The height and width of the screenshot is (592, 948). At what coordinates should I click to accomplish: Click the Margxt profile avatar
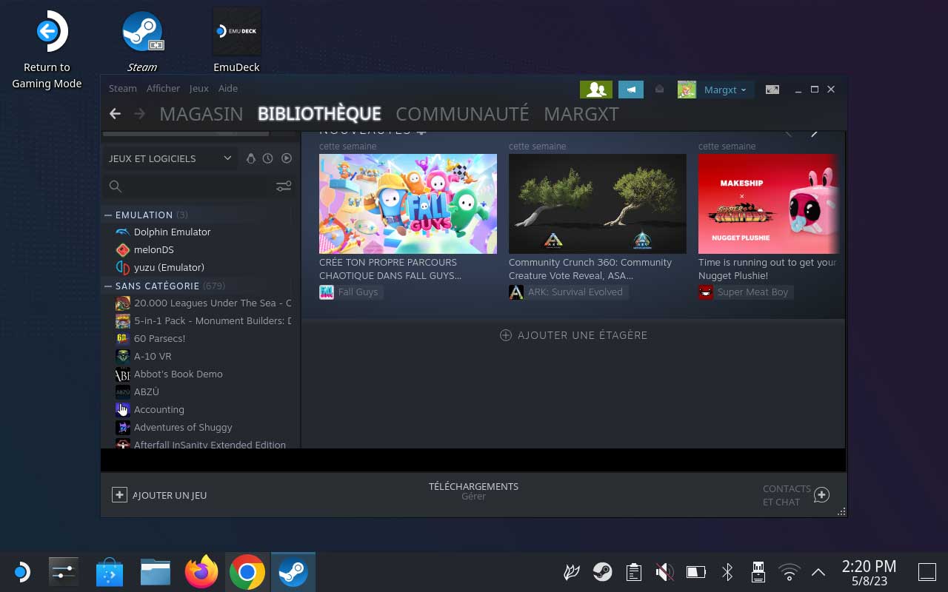687,90
